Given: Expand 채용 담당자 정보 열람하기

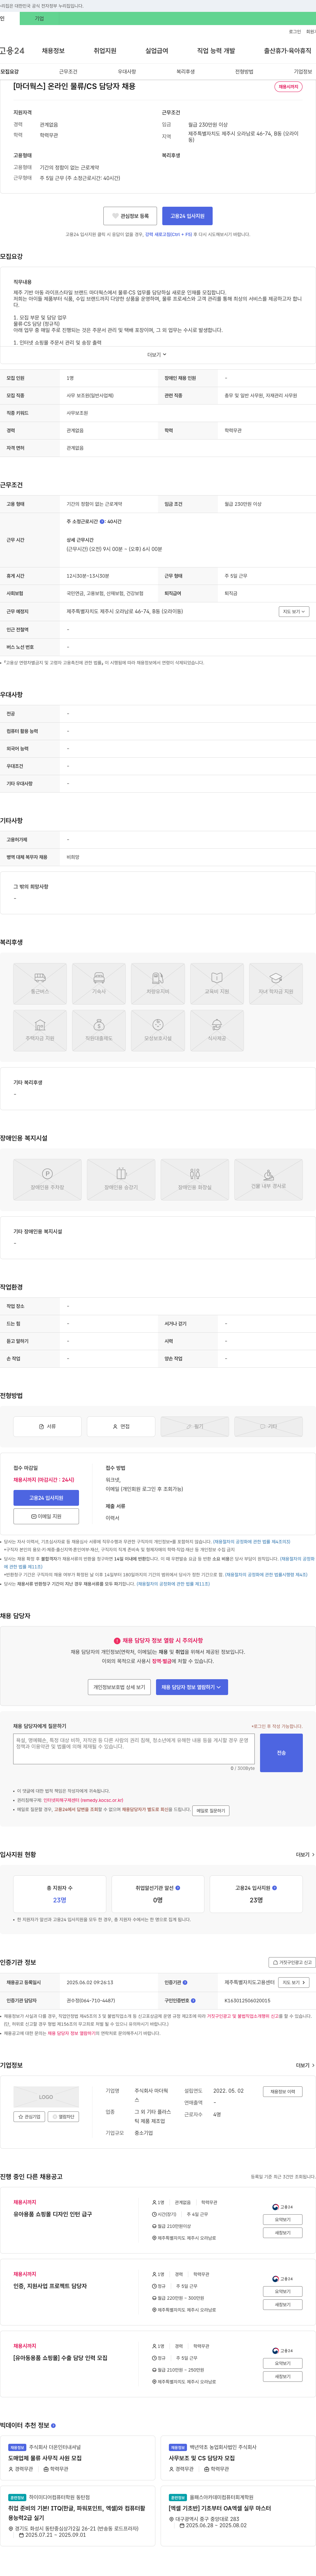Looking at the screenshot, I should coord(191,1687).
